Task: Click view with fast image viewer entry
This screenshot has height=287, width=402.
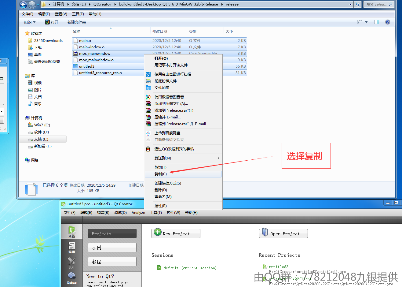Action: pyautogui.click(x=183, y=97)
